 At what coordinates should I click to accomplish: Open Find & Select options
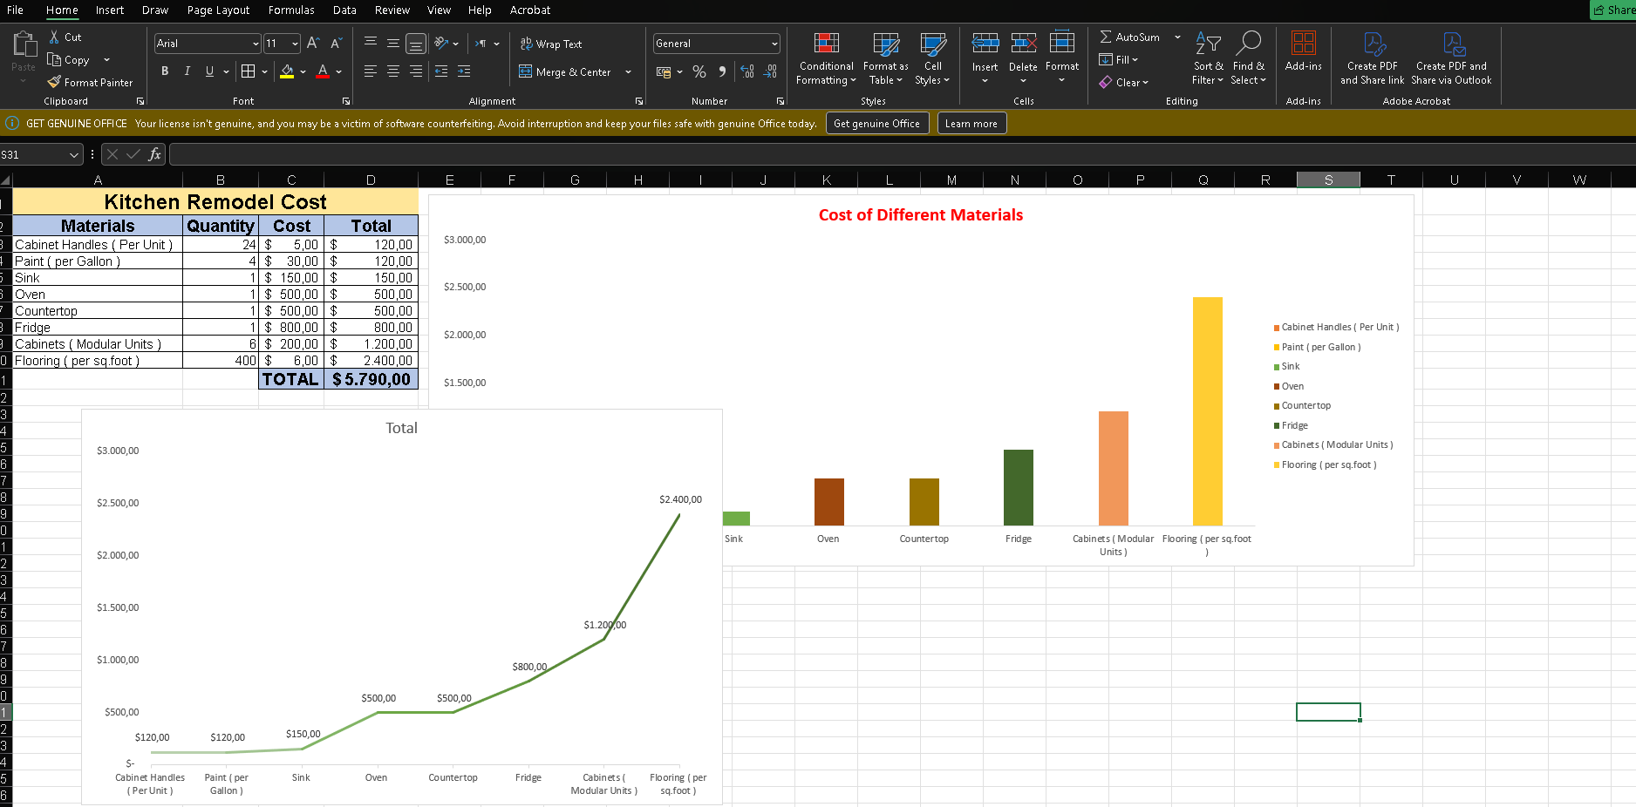click(x=1248, y=58)
